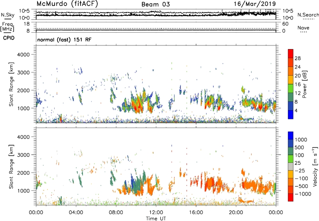Click the blue bottom of the power colorbar
This screenshot has width=319, height=221.
[291, 114]
